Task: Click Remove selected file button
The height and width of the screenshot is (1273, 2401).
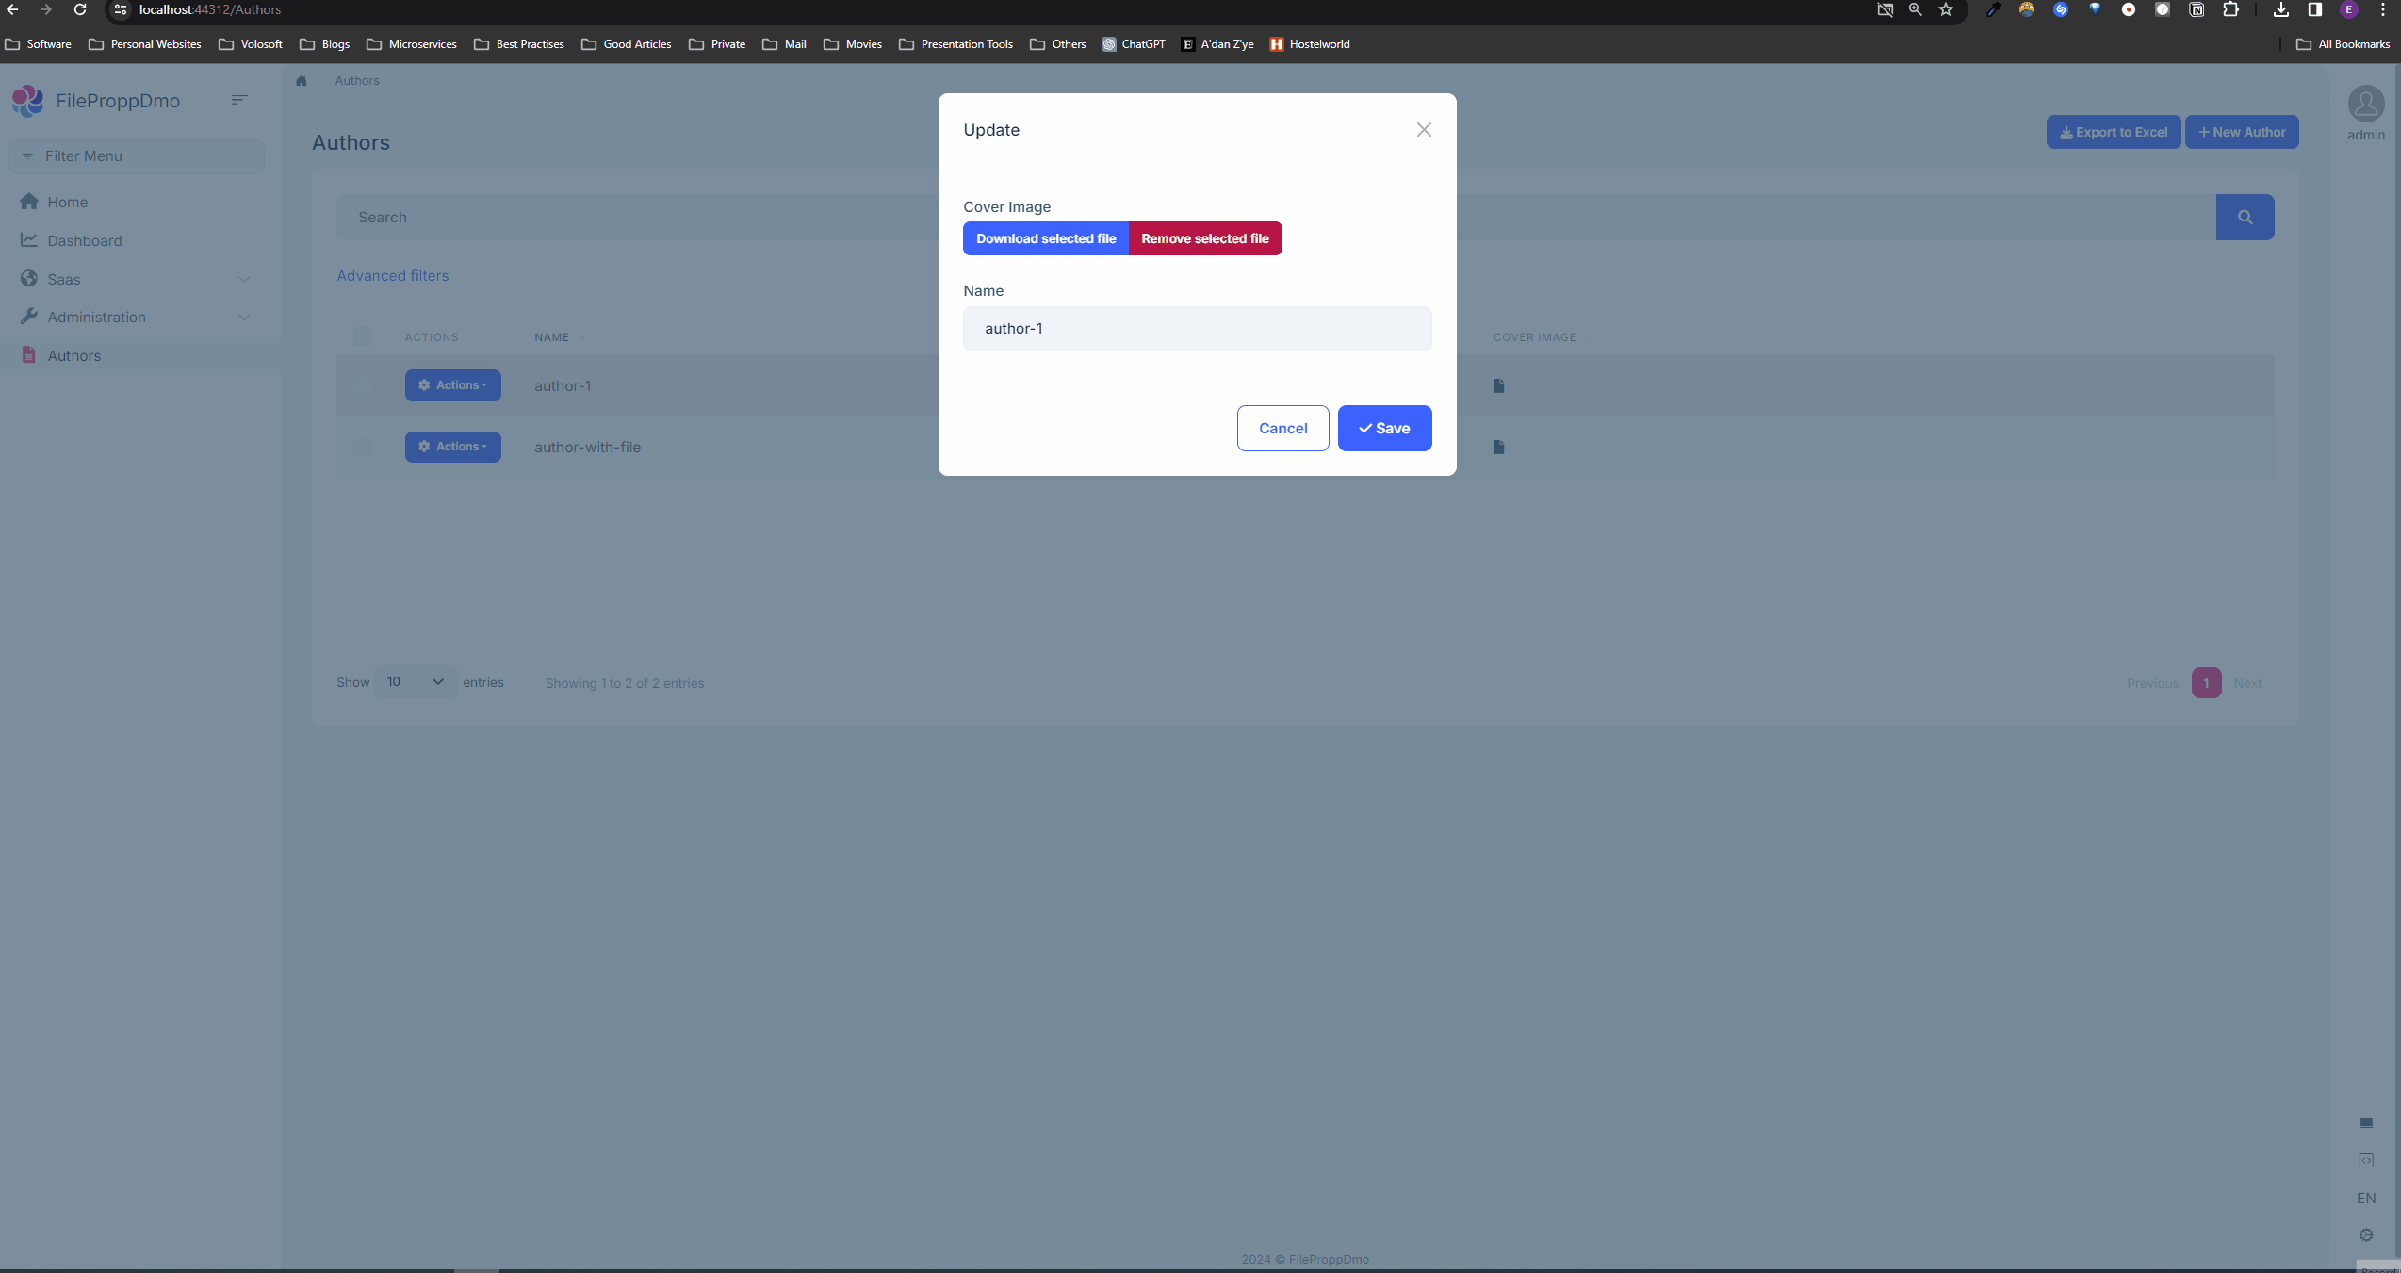Action: (1204, 238)
